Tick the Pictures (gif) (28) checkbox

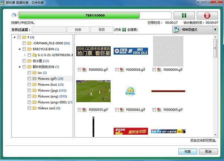29,78
